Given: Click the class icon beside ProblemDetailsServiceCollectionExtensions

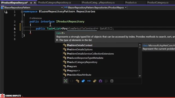Looking at the screenshot, I should coord(65,54).
